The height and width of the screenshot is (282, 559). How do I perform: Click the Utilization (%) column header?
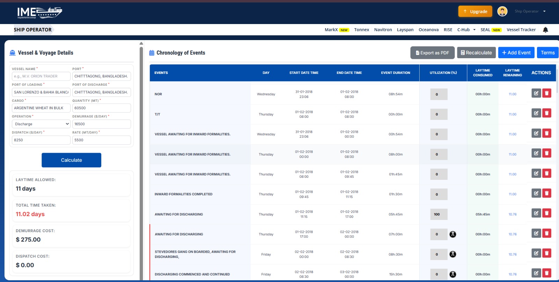[x=443, y=73]
